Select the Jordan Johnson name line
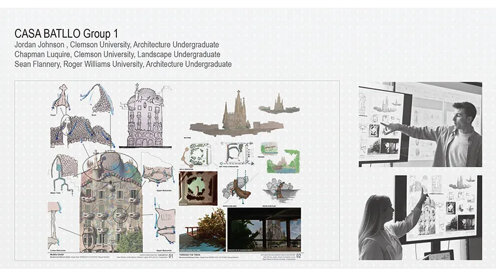Viewport: 496px width, 277px height. click(x=116, y=45)
